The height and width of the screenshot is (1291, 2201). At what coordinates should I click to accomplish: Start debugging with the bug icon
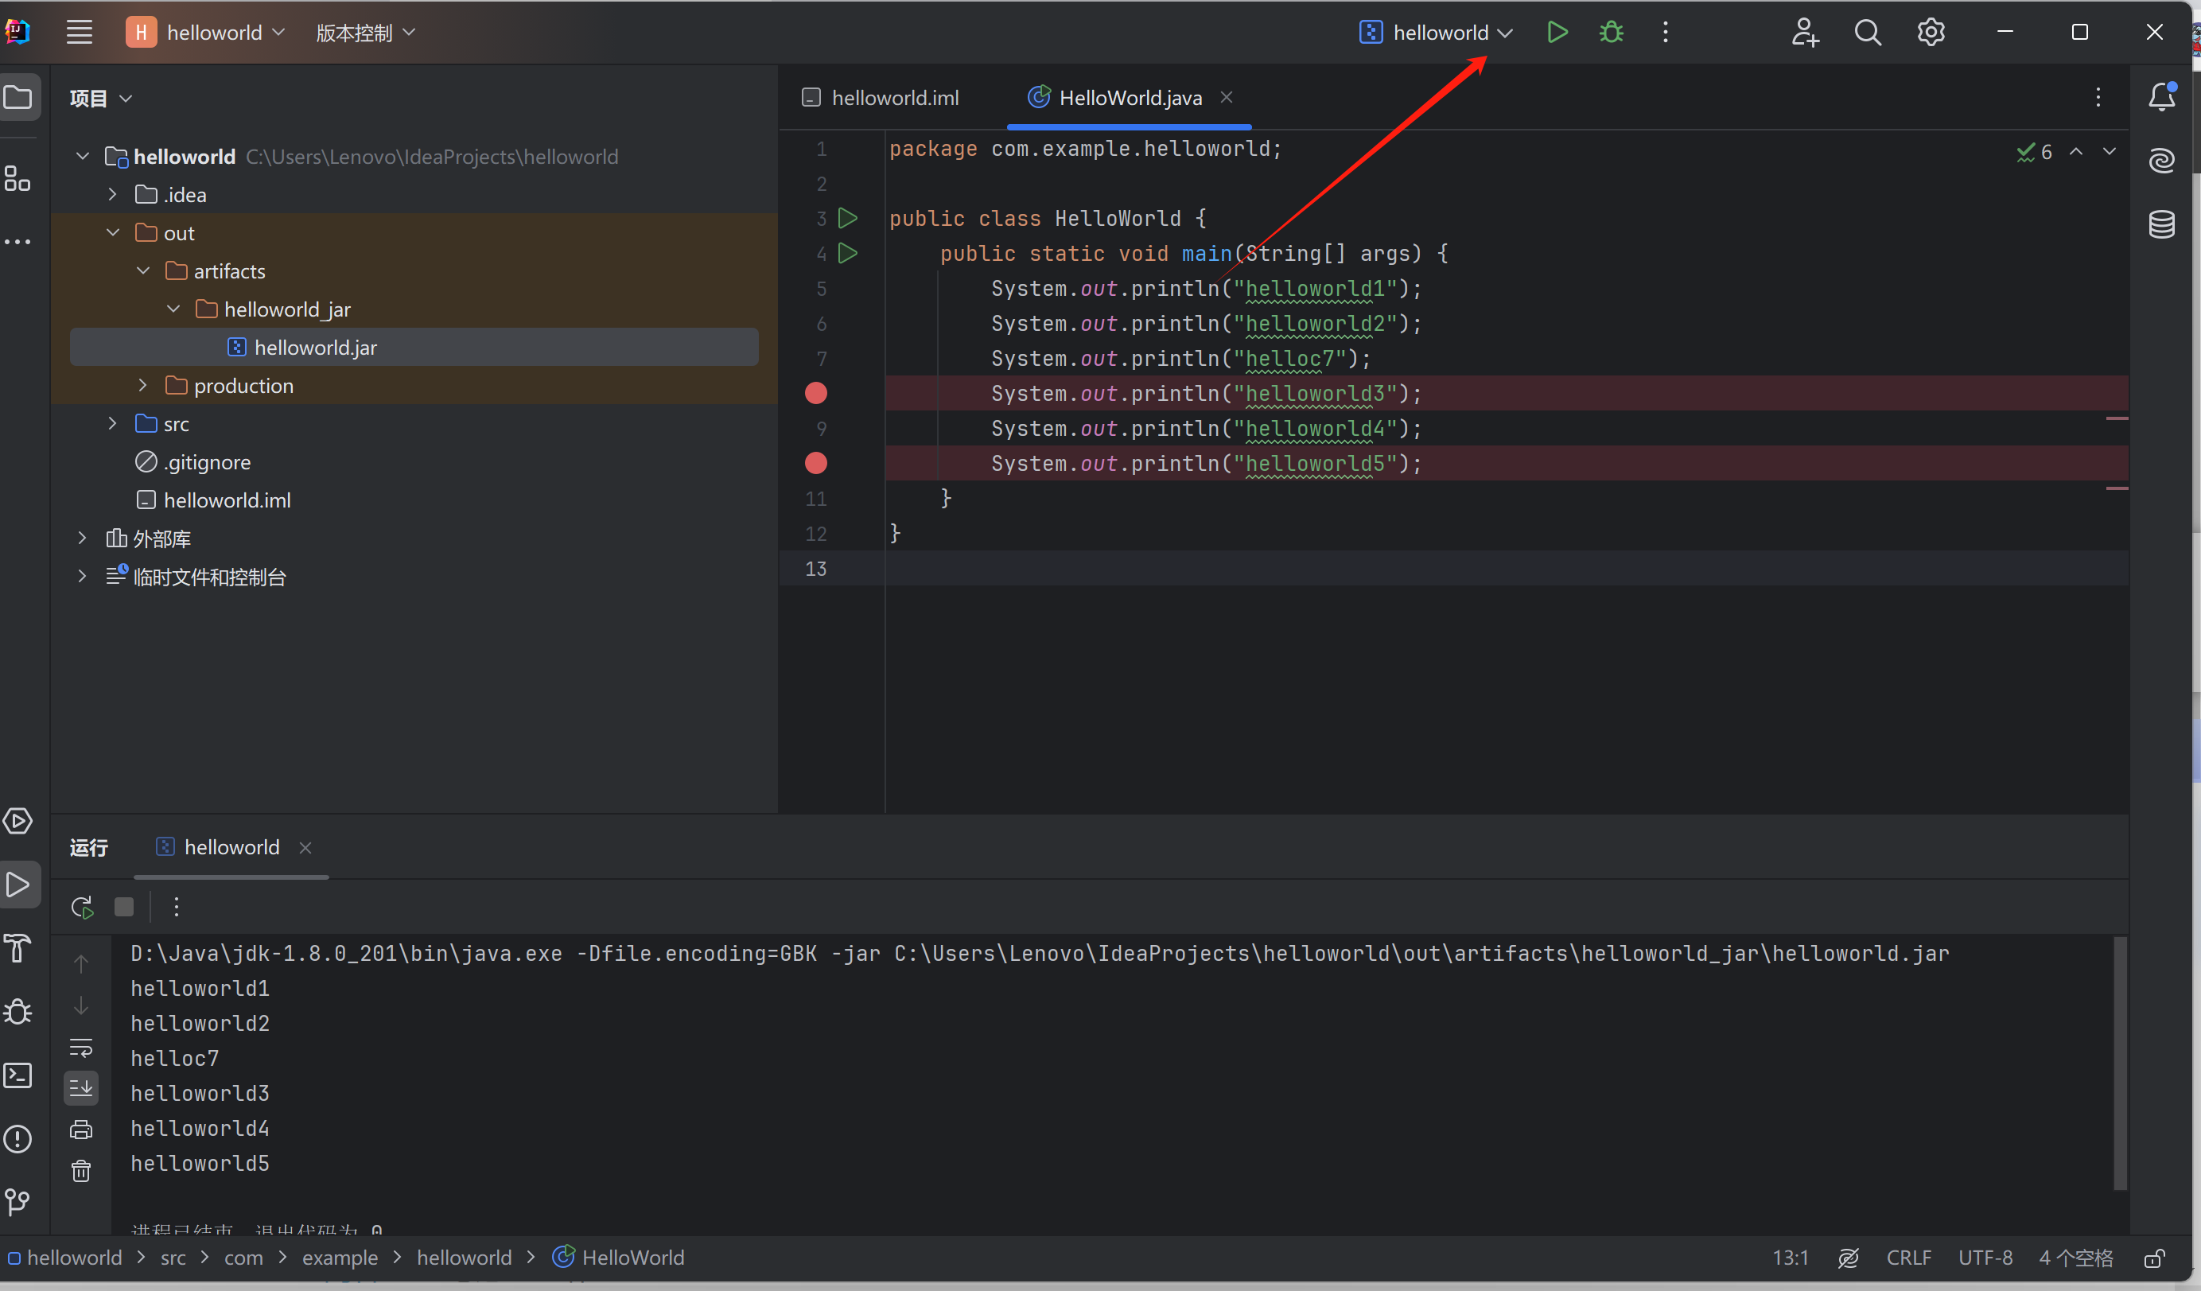(x=1611, y=33)
